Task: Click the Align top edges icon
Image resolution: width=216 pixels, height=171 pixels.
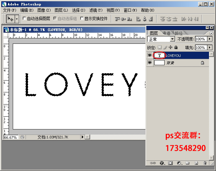Action: [117, 19]
